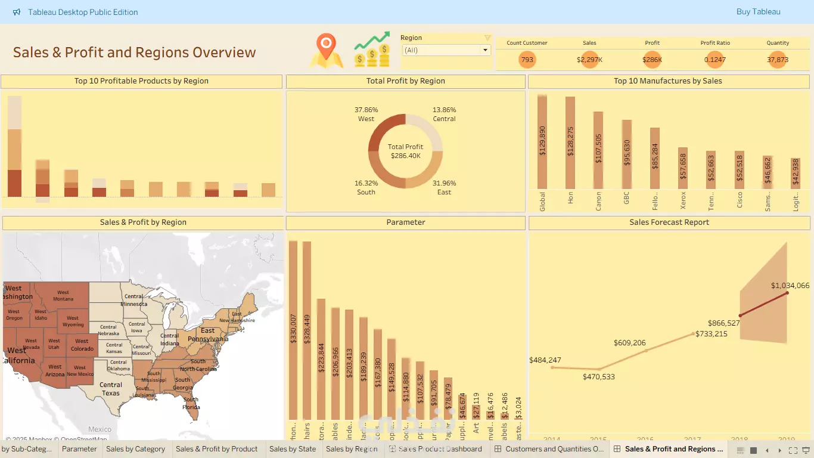Show filmstrip view icon in status bar
Viewport: 814px width, 458px height.
[x=740, y=450]
